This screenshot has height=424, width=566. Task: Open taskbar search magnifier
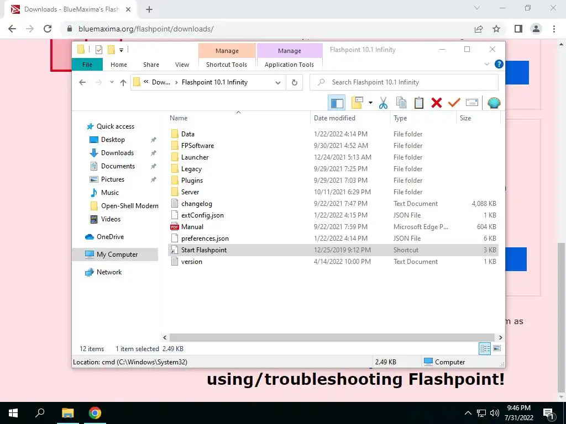click(40, 413)
